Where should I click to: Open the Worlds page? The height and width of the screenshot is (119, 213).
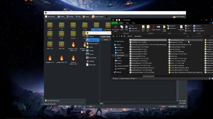tap(93, 51)
